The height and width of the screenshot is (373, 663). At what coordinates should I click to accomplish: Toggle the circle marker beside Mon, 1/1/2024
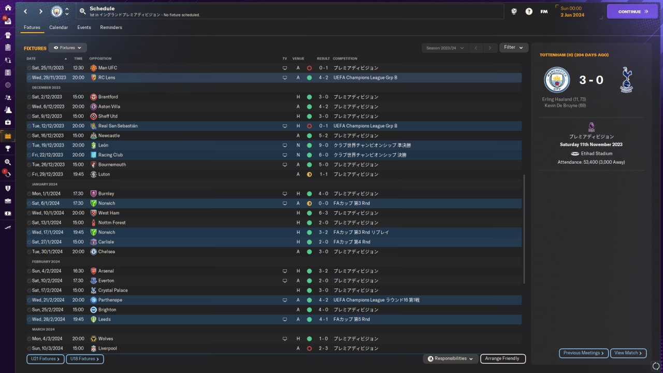[x=29, y=194]
